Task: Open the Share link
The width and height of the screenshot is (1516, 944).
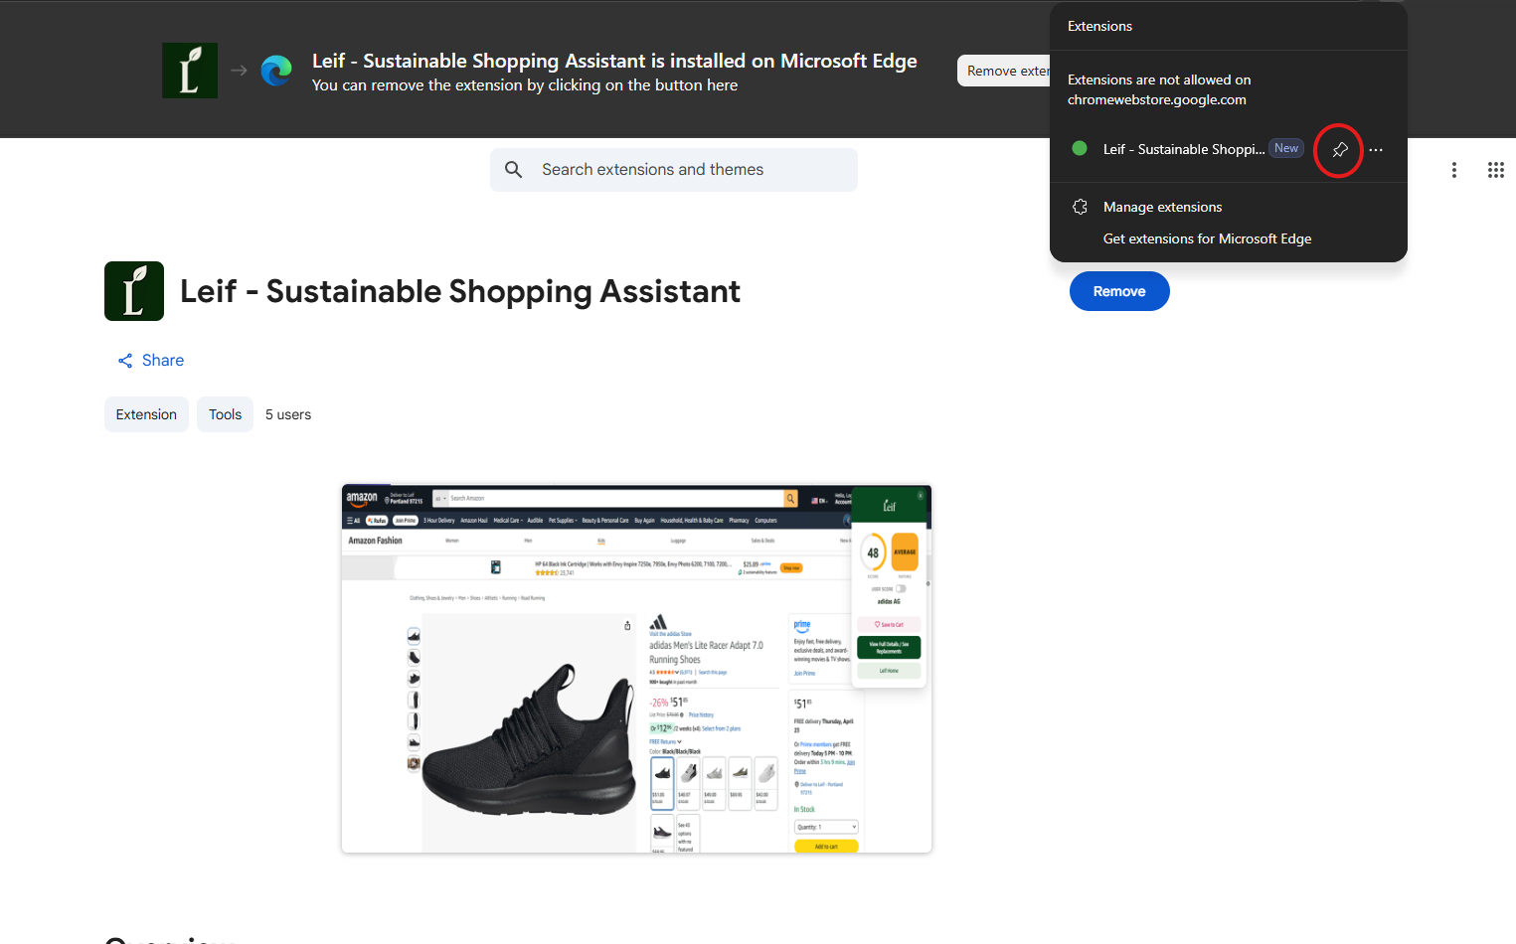Action: pos(151,361)
